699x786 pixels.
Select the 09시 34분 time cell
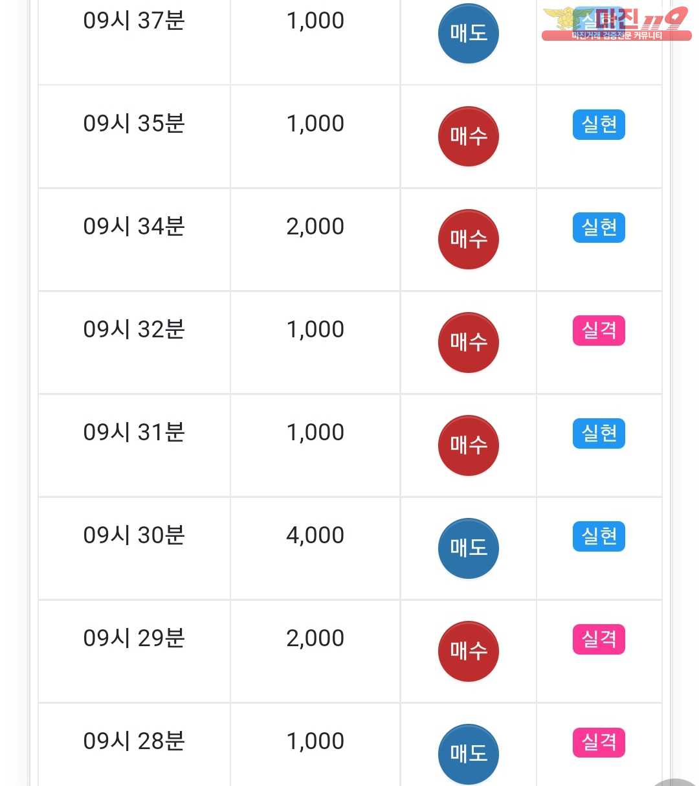click(134, 240)
